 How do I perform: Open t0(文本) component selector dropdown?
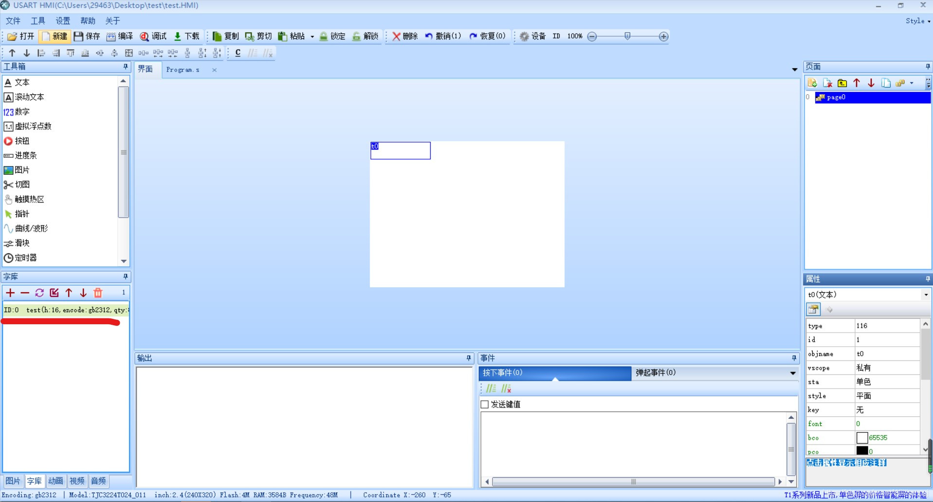pyautogui.click(x=926, y=295)
